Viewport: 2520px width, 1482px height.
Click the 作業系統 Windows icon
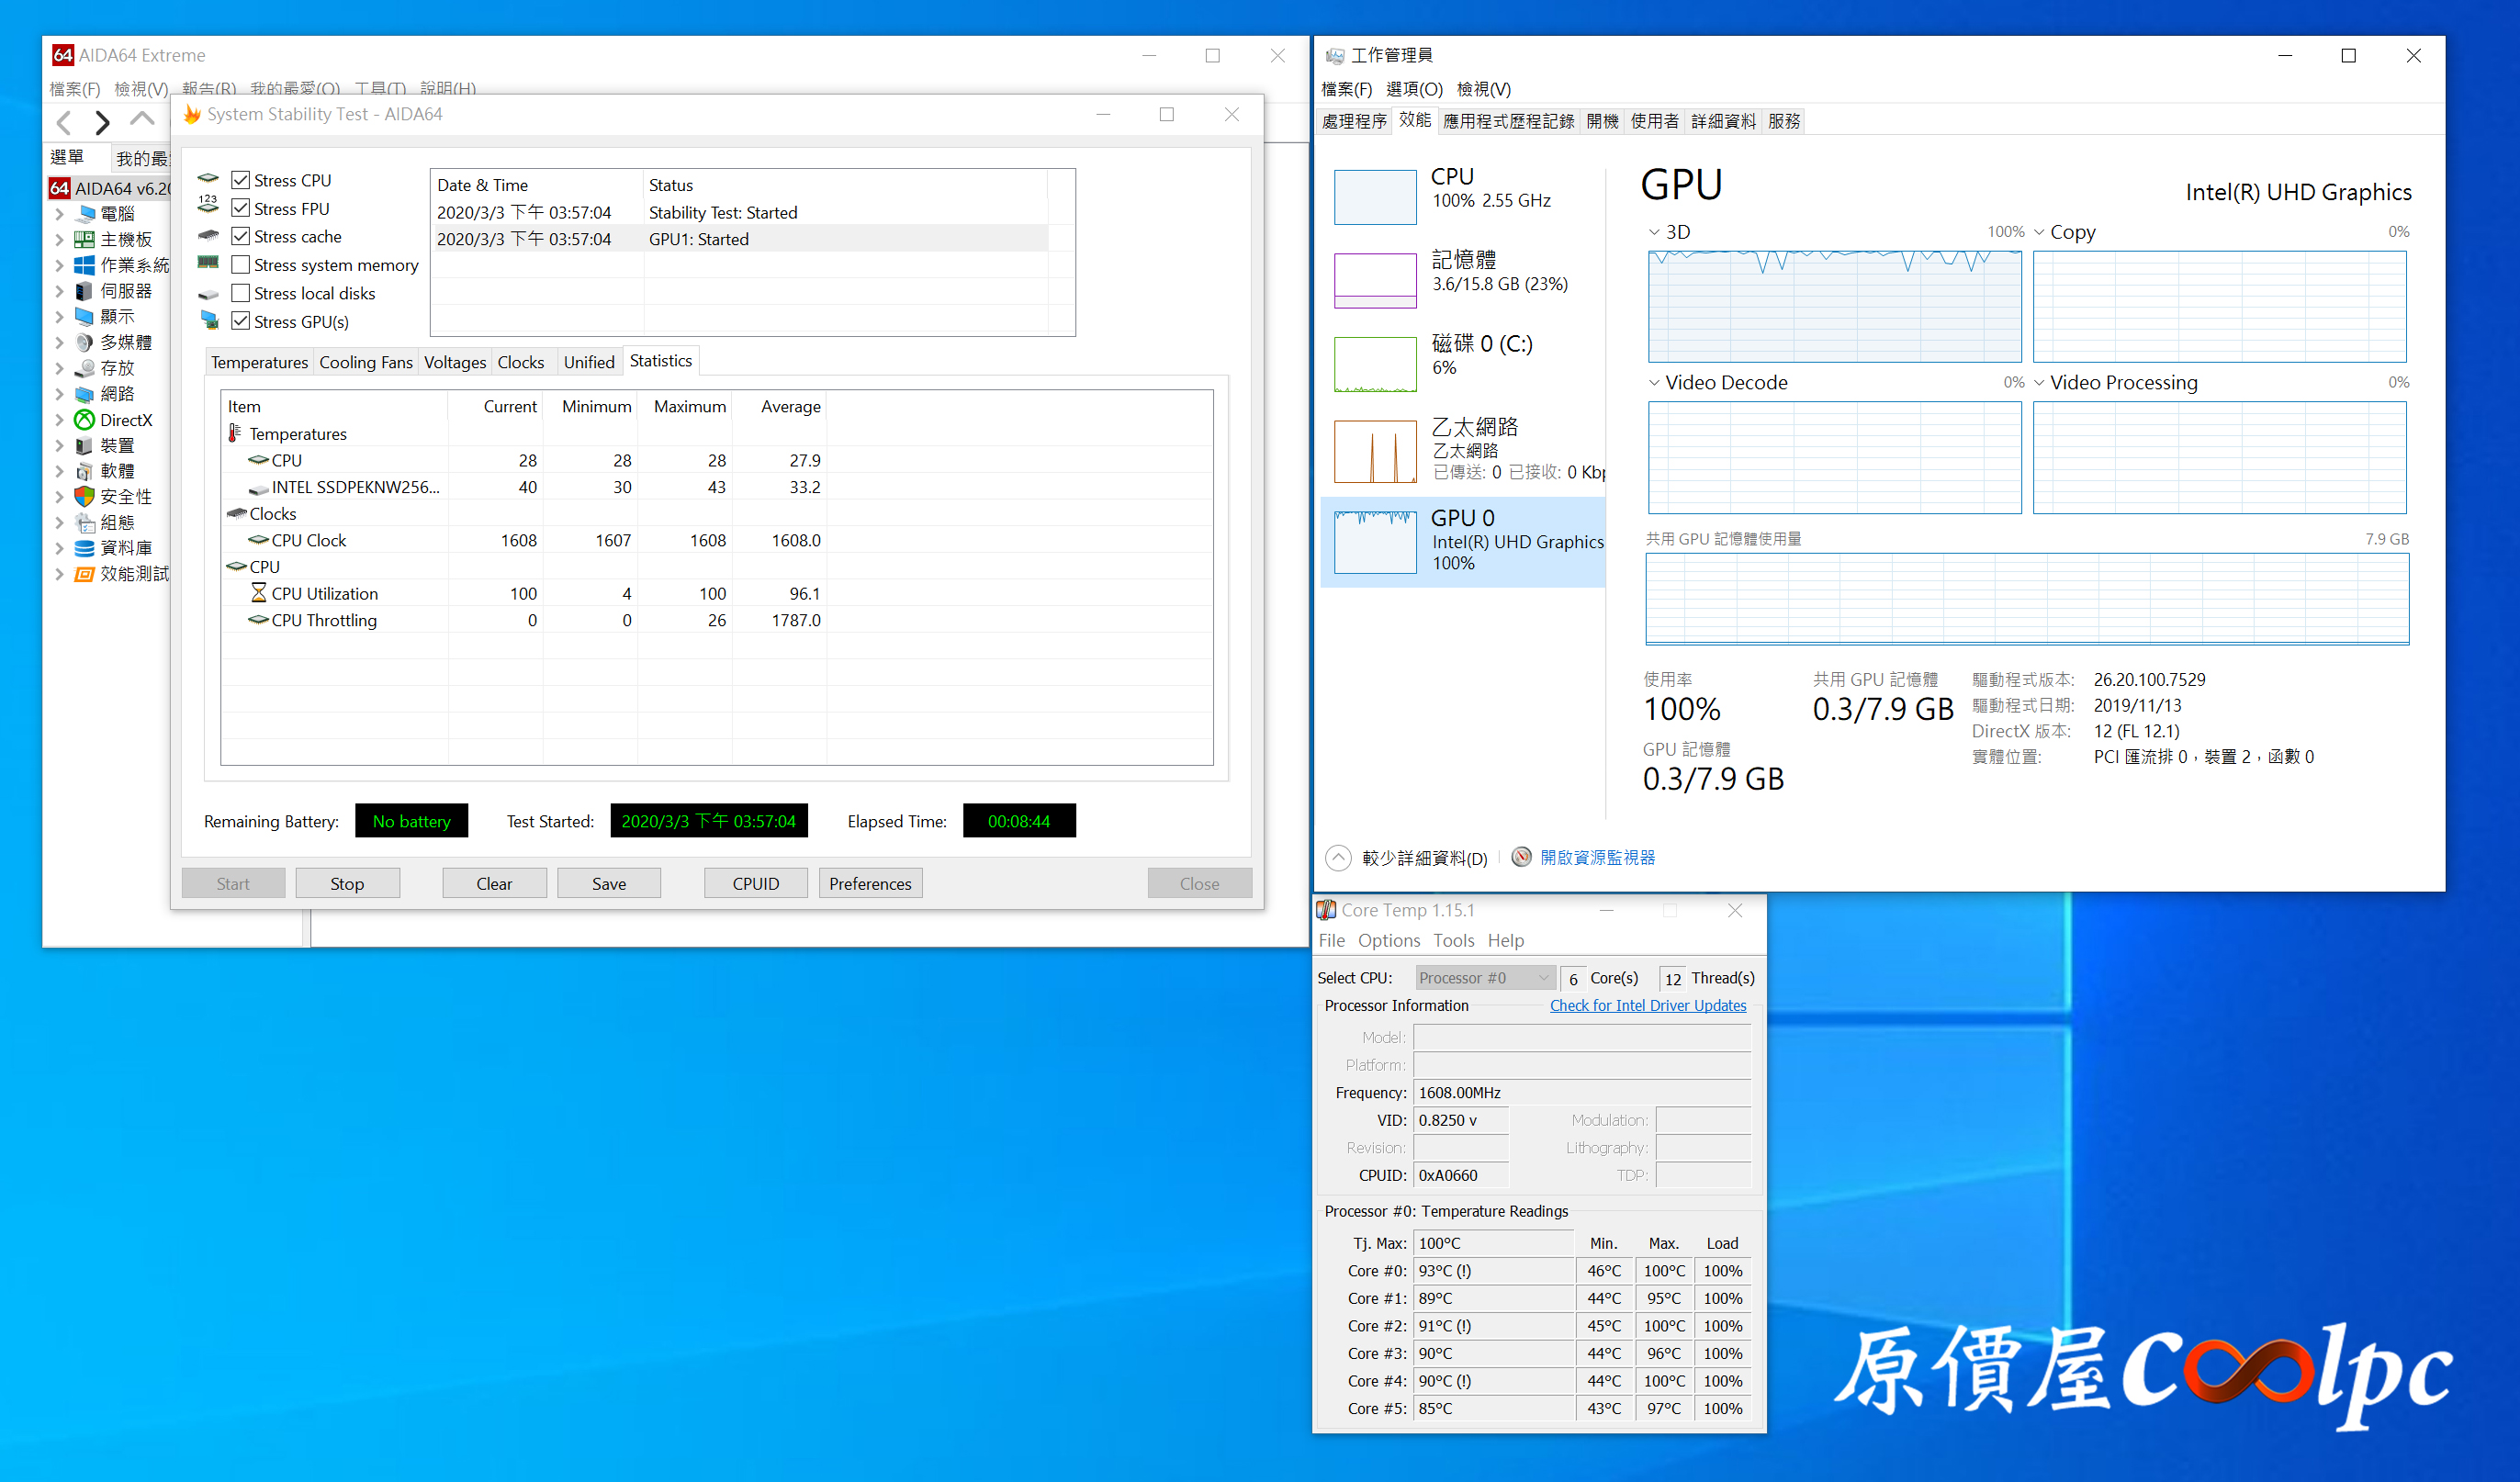[86, 265]
